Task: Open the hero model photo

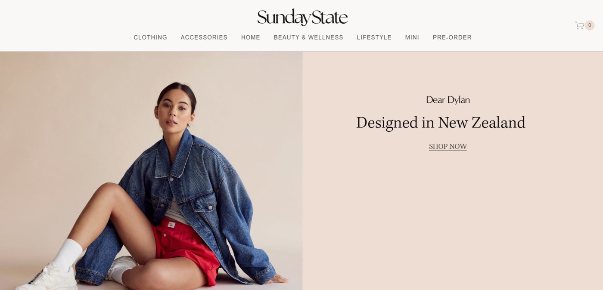Action: [151, 171]
